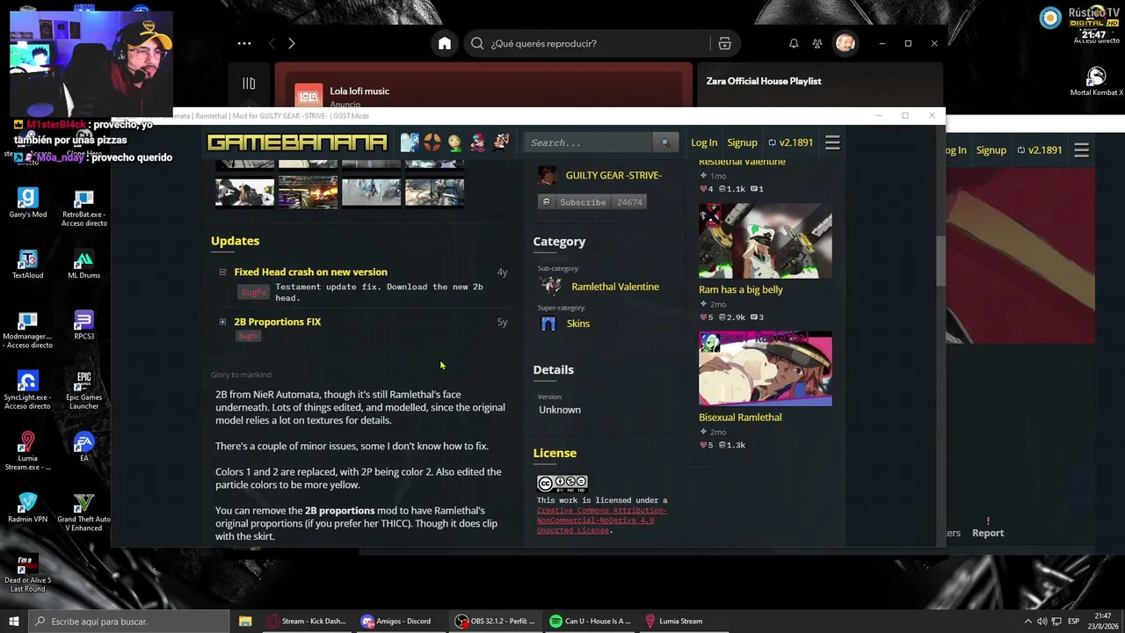Click the GameBanana logo
This screenshot has height=633, width=1125.
click(297, 142)
